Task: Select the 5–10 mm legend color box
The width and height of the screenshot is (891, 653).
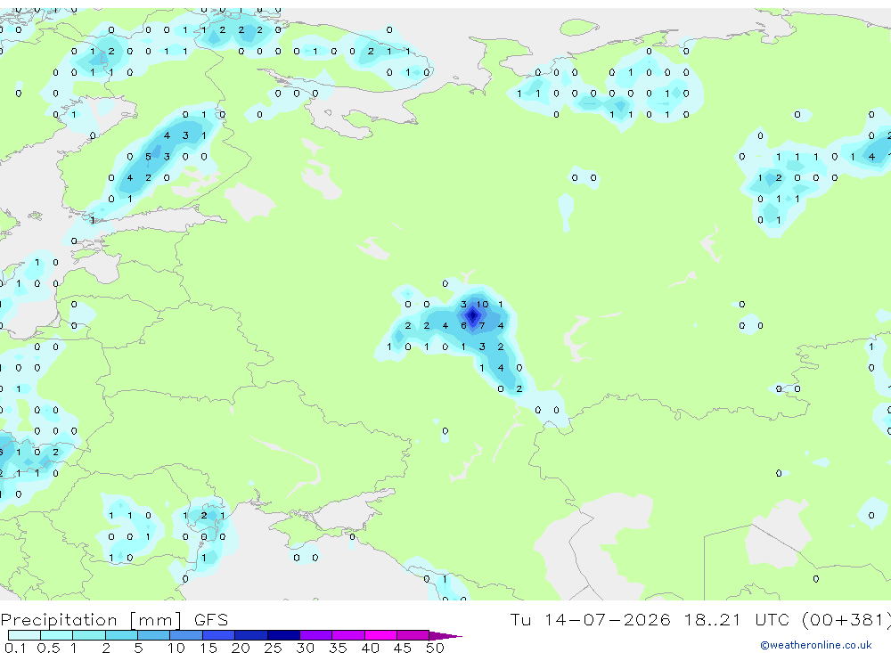Action: [154, 635]
